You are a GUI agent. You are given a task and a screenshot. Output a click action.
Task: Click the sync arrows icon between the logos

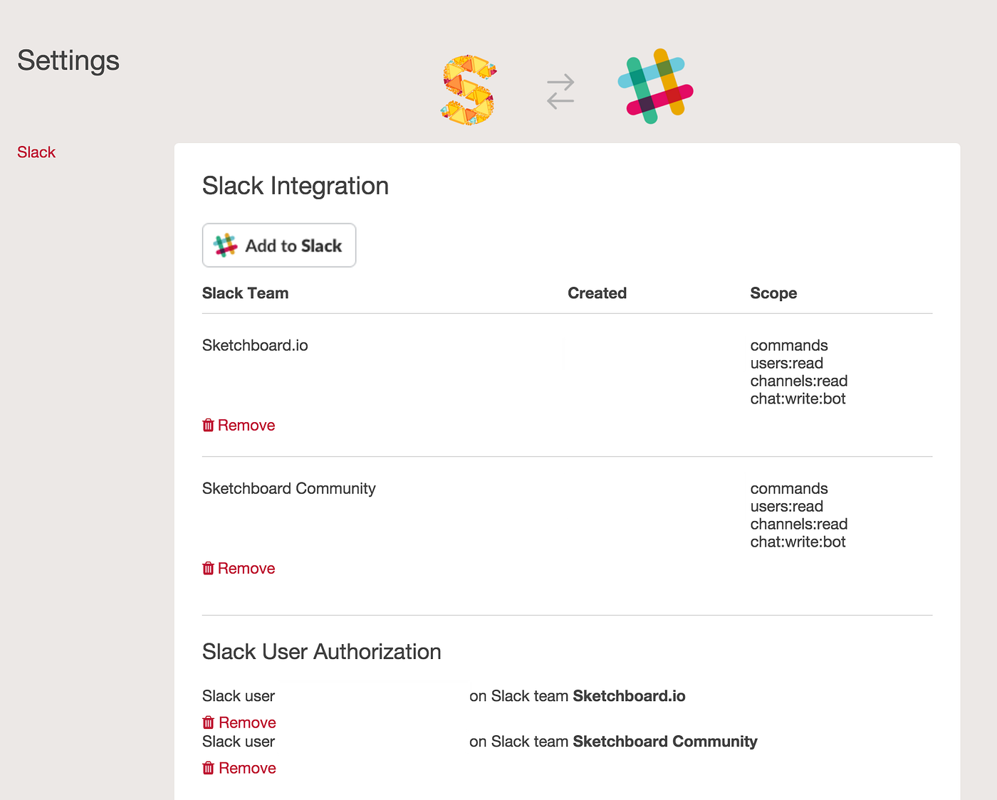click(x=560, y=90)
